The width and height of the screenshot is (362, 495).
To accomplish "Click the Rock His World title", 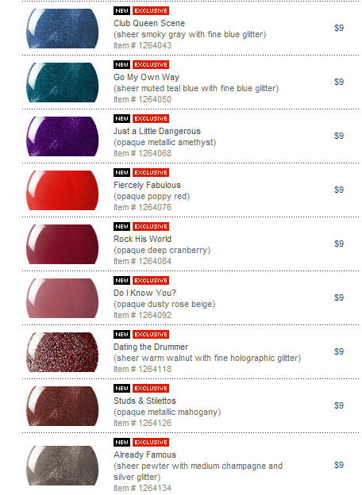I will (142, 239).
